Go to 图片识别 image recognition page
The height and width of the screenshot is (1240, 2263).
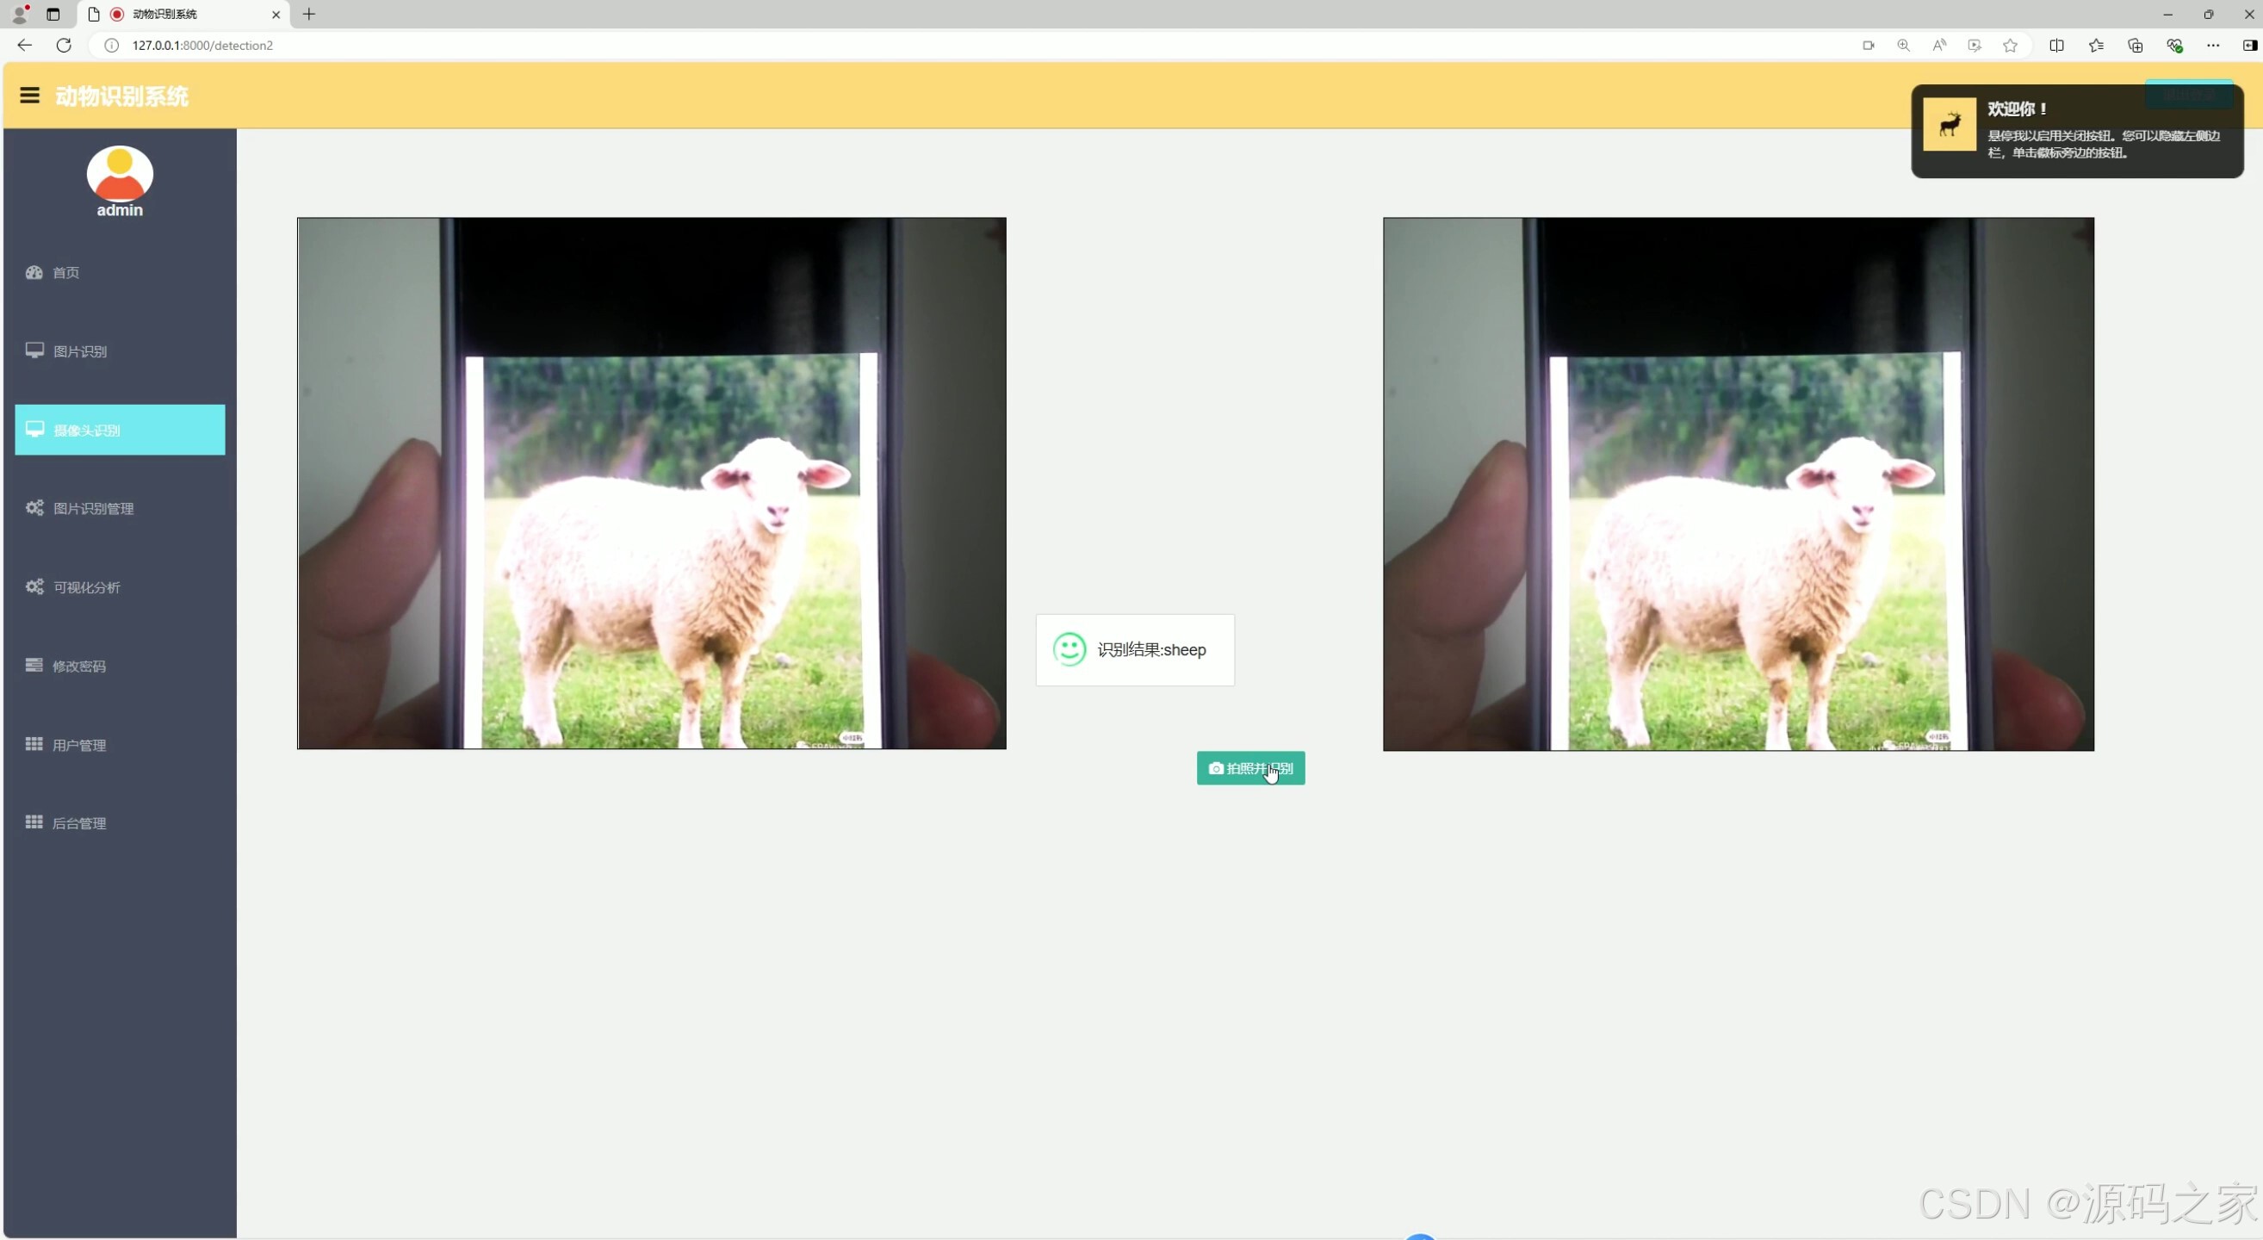click(x=79, y=351)
